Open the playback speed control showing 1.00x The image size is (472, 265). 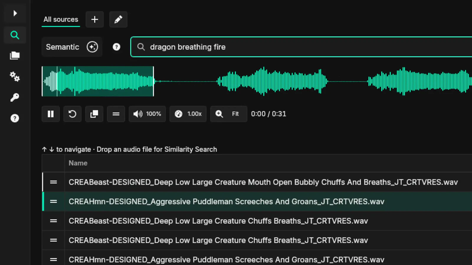click(x=188, y=114)
